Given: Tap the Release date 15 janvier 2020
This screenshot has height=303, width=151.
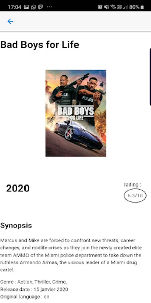Looking at the screenshot, I should tap(34, 289).
